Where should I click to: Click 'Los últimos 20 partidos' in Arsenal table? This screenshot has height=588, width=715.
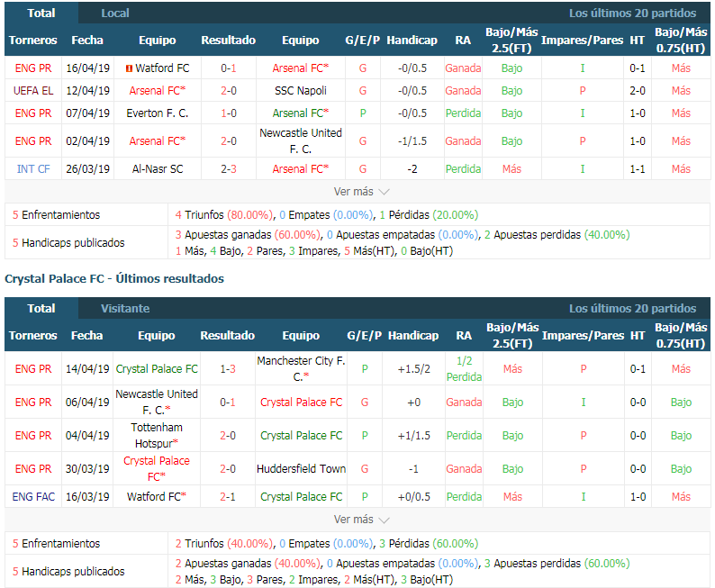tap(632, 13)
